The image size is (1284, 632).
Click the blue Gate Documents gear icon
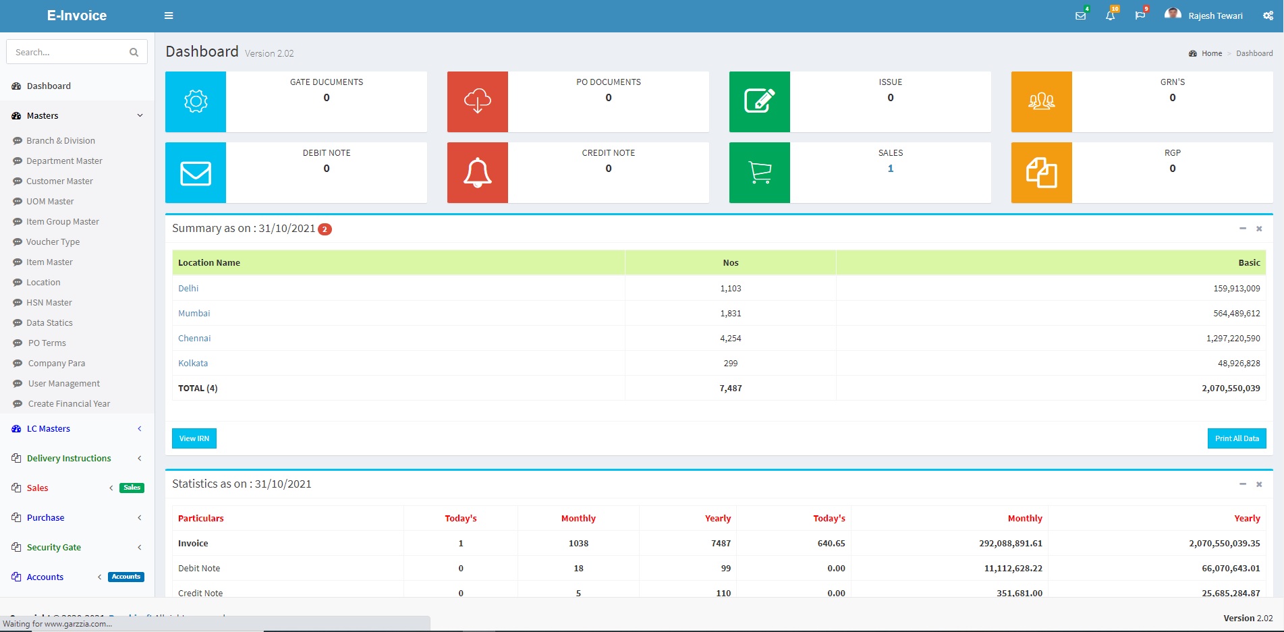(195, 101)
